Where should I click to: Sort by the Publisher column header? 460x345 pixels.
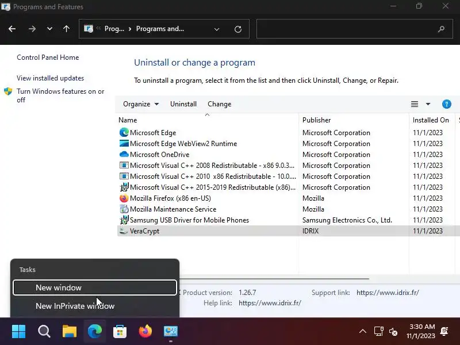pos(317,120)
